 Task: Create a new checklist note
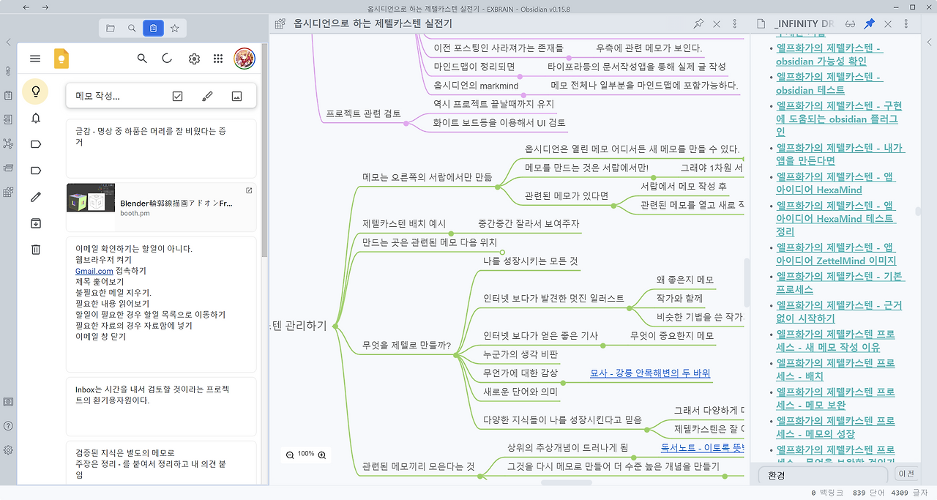click(x=177, y=96)
